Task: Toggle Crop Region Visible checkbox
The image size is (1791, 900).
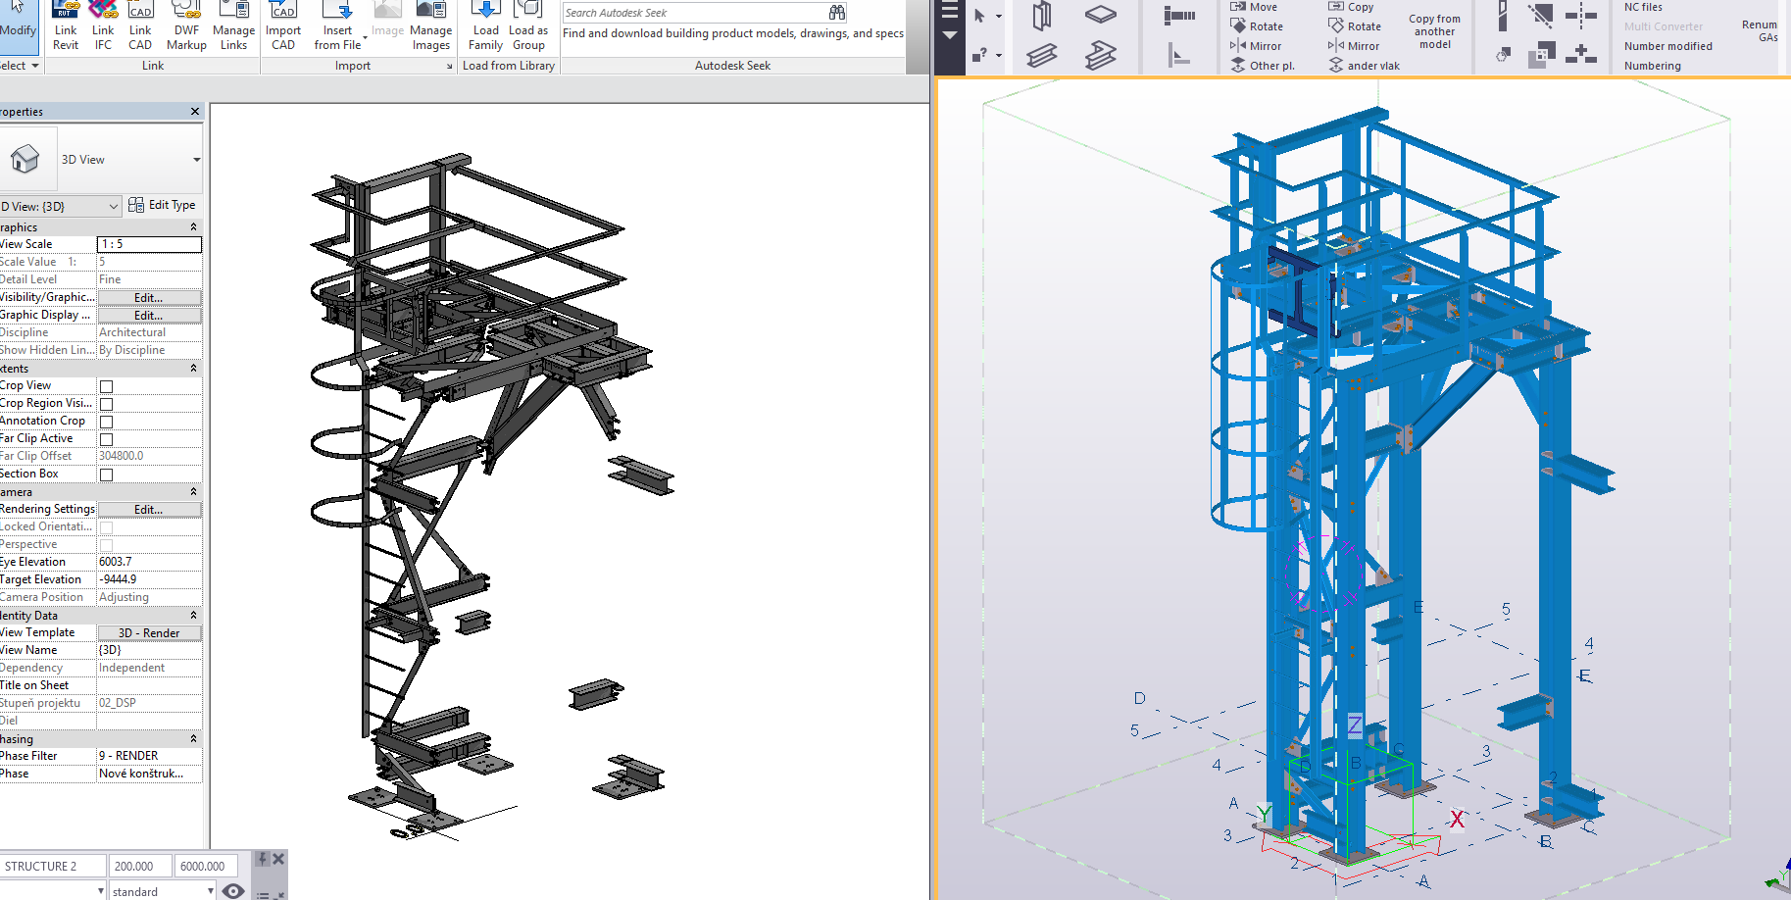Action: click(106, 404)
